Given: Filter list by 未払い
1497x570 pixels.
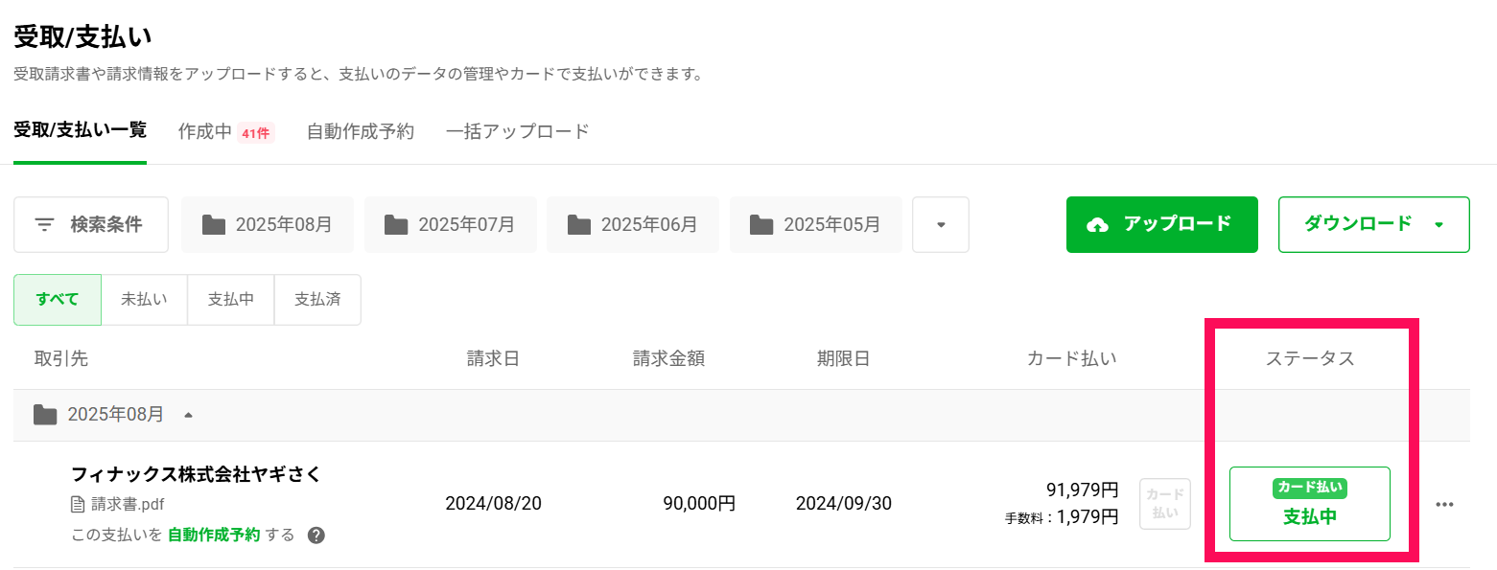Looking at the screenshot, I should 144,300.
